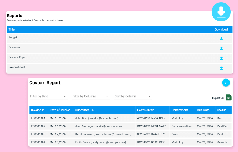This screenshot has height=152, width=238.
Task: Click invoice number EC8591004
Action: [38, 142]
